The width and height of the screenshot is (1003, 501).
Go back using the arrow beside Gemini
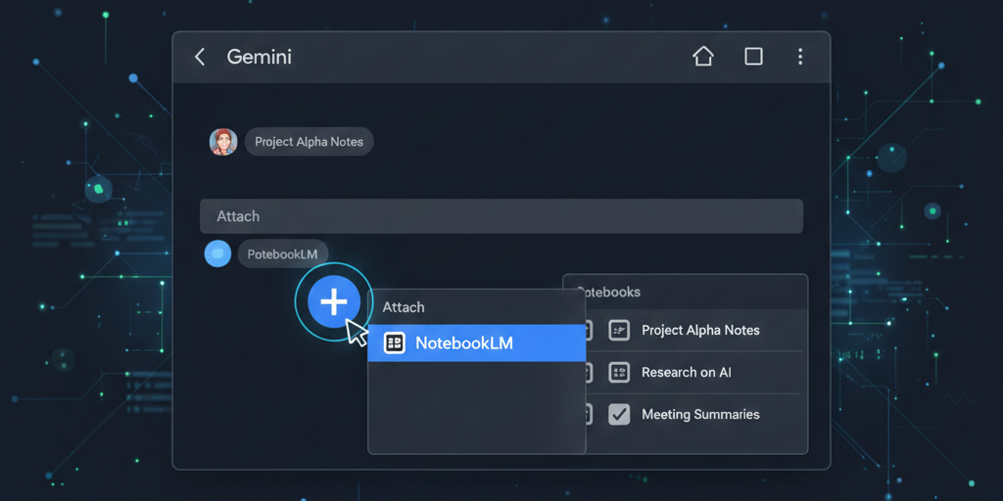[200, 57]
